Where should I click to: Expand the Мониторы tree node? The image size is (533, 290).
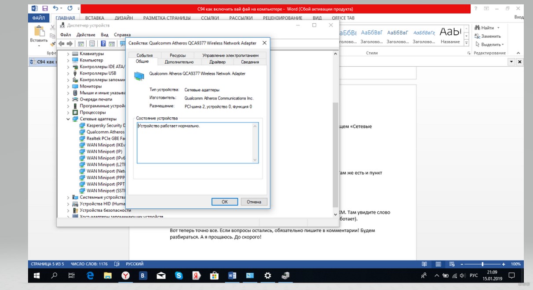pyautogui.click(x=68, y=87)
